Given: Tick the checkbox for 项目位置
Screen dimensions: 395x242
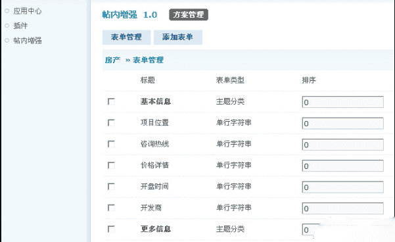Looking at the screenshot, I should 111,123.
